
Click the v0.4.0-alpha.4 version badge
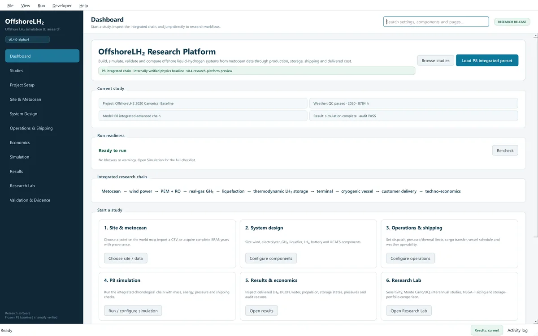(27, 39)
